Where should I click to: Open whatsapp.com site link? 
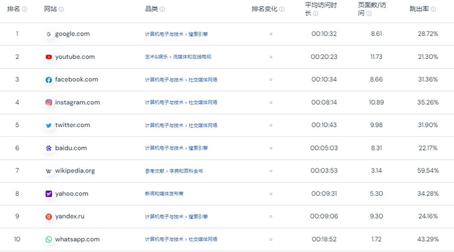pos(77,239)
